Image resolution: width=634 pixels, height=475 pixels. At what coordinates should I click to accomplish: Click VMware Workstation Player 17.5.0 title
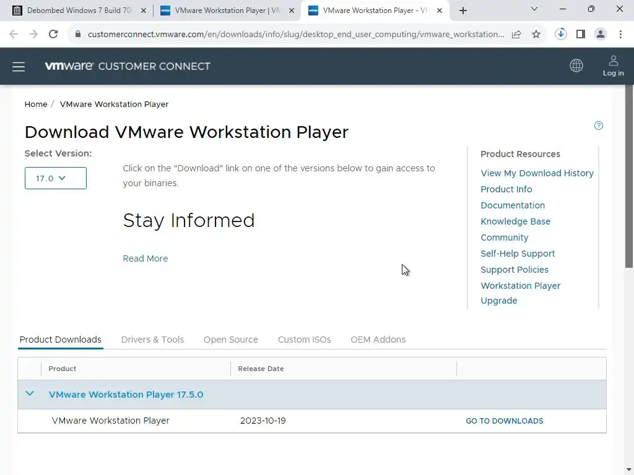tap(126, 395)
